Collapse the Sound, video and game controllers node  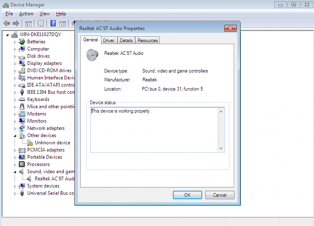click(15, 172)
